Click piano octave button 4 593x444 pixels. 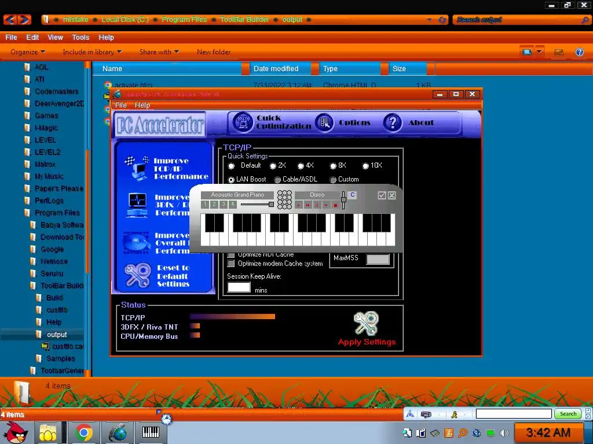coord(233,205)
